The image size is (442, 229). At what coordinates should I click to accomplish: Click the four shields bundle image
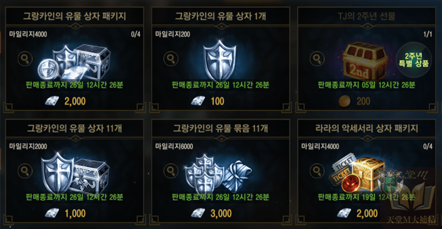(218, 174)
